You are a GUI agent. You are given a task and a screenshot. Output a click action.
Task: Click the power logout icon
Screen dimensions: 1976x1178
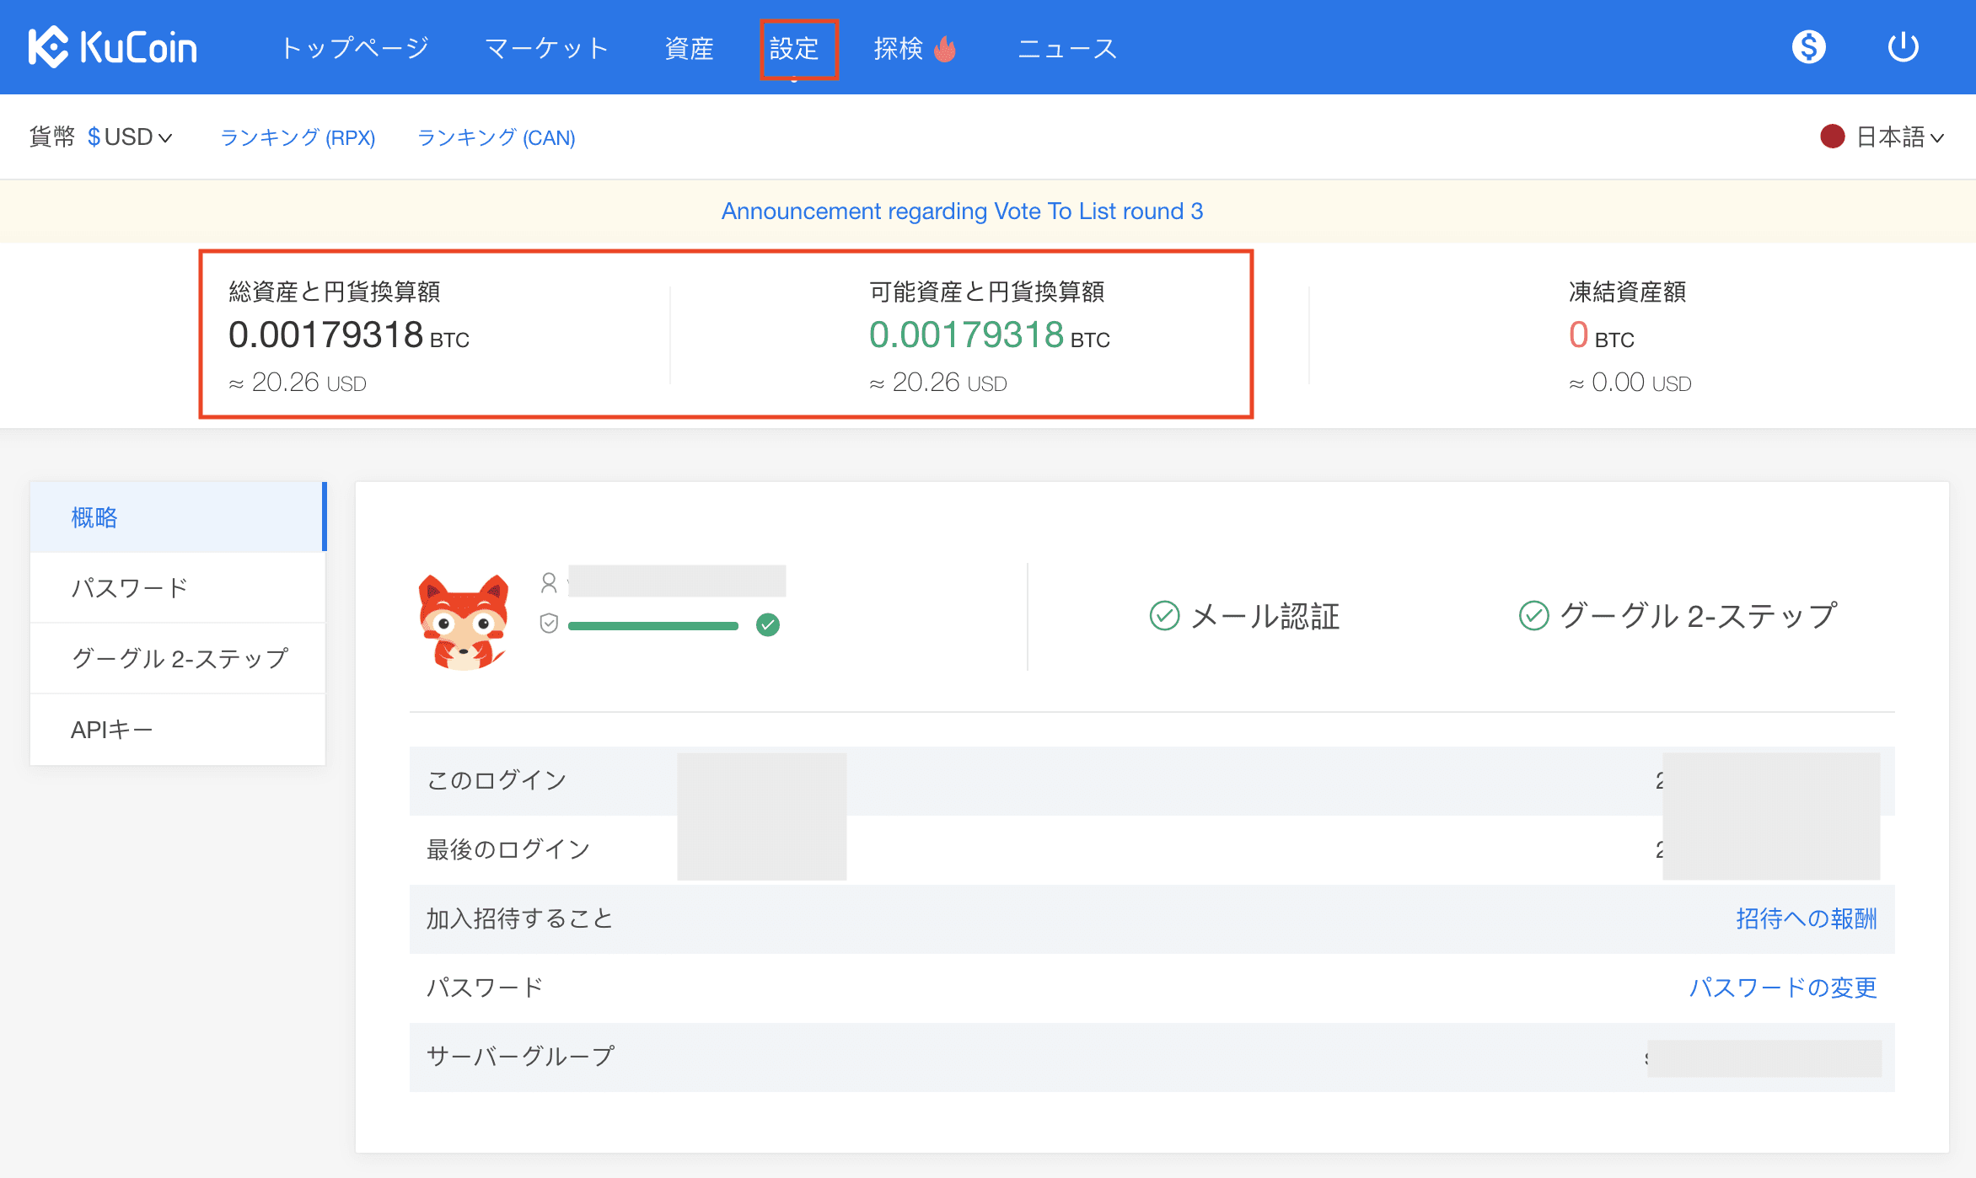pyautogui.click(x=1903, y=47)
